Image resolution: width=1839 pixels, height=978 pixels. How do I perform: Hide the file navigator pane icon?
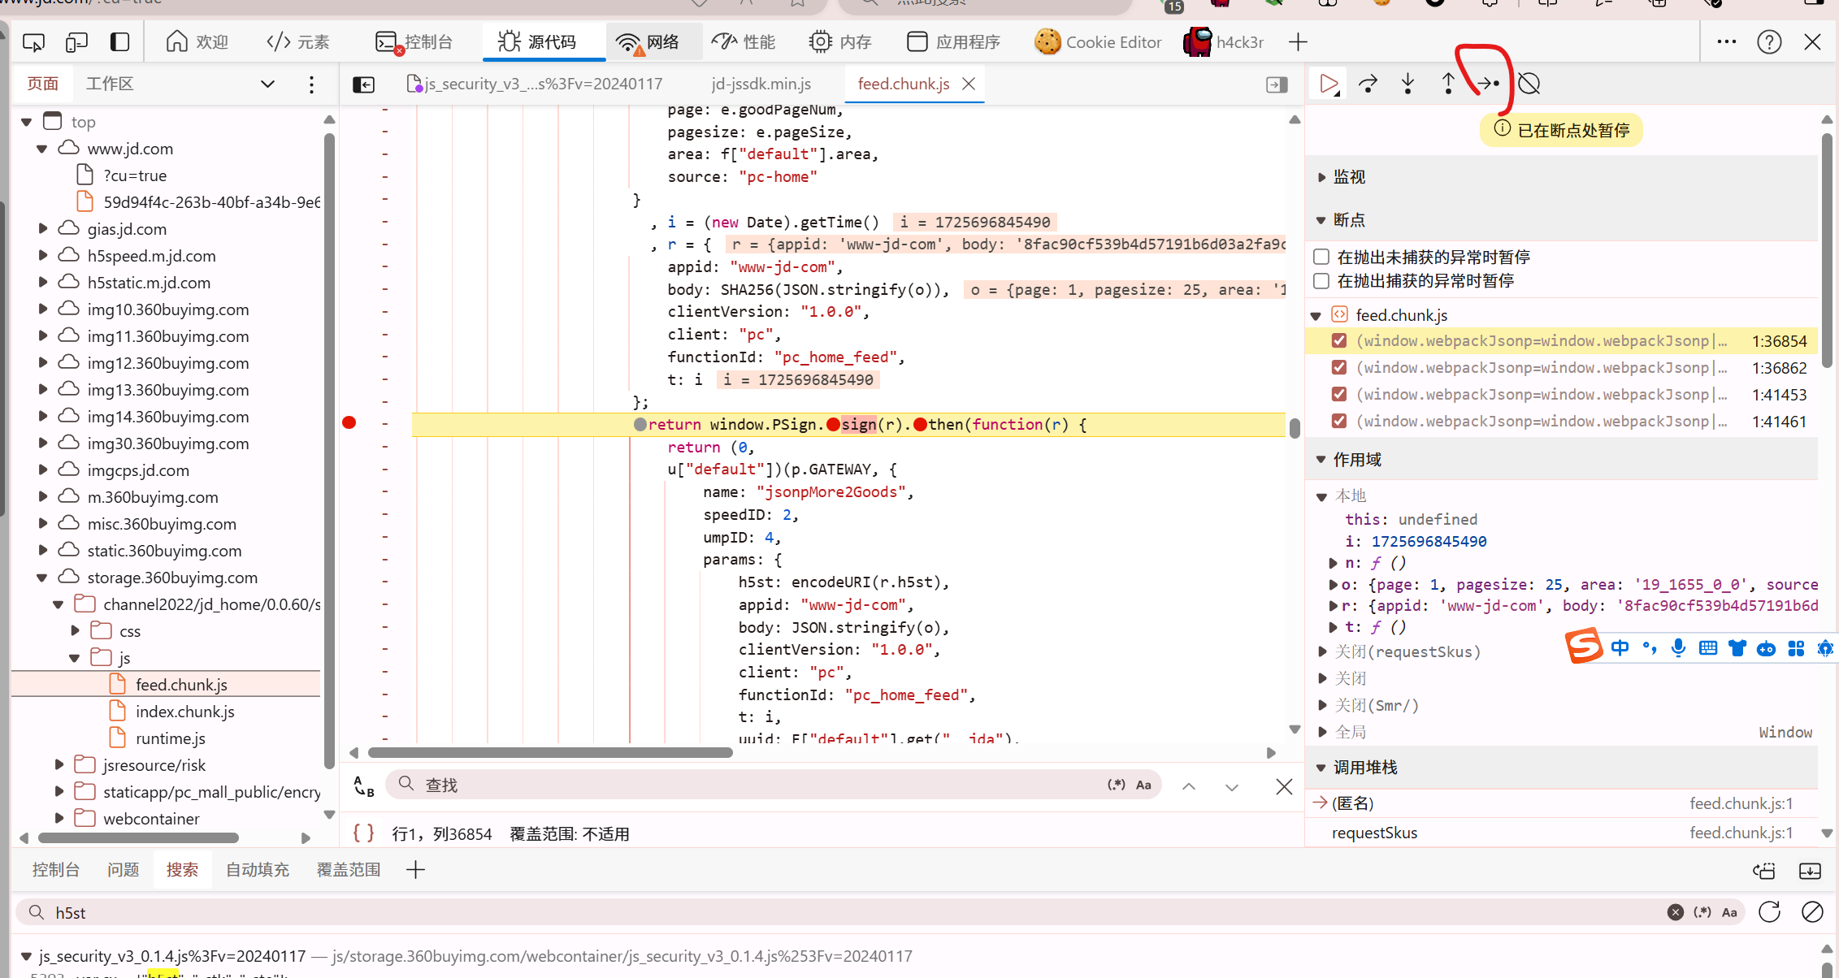pos(363,84)
